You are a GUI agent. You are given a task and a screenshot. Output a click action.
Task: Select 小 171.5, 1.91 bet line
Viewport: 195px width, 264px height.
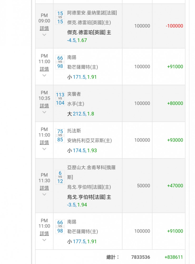(82, 77)
